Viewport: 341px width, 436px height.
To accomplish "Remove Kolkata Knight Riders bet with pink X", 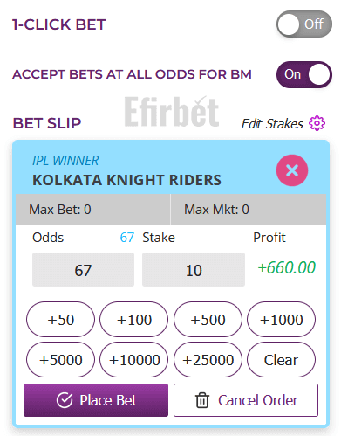I will click(292, 170).
